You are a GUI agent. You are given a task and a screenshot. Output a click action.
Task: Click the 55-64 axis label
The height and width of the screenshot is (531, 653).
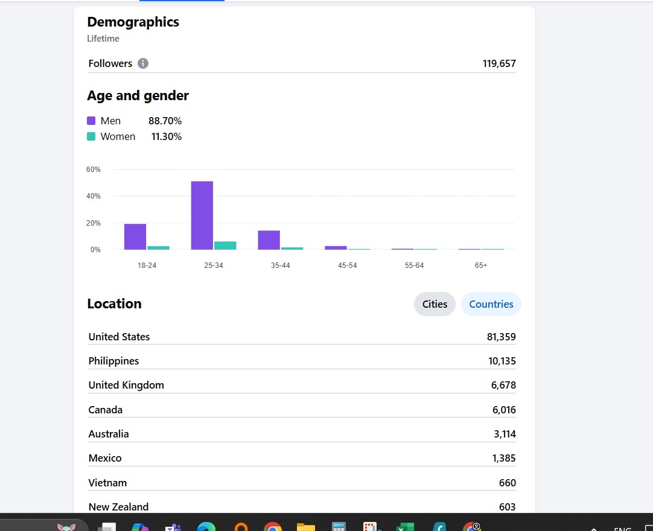414,265
